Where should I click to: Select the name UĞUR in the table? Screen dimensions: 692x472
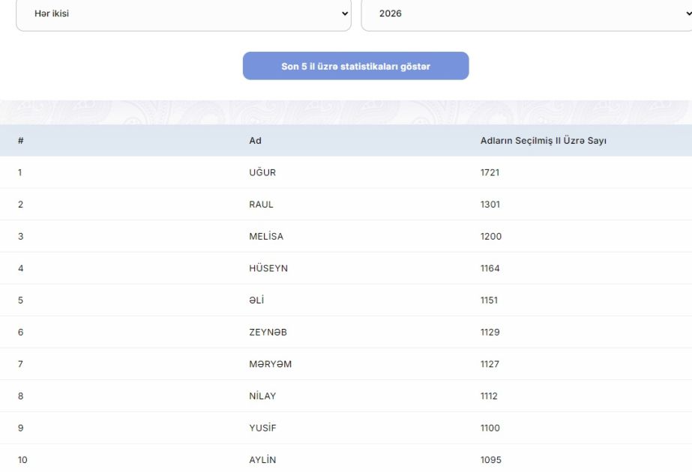(x=262, y=172)
